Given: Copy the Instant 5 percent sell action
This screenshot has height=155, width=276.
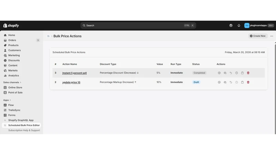Looking at the screenshot, I should click(x=243, y=73).
